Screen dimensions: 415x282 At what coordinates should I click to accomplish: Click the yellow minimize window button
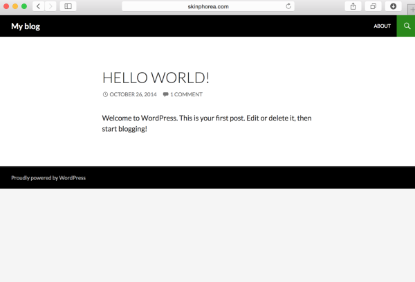15,6
